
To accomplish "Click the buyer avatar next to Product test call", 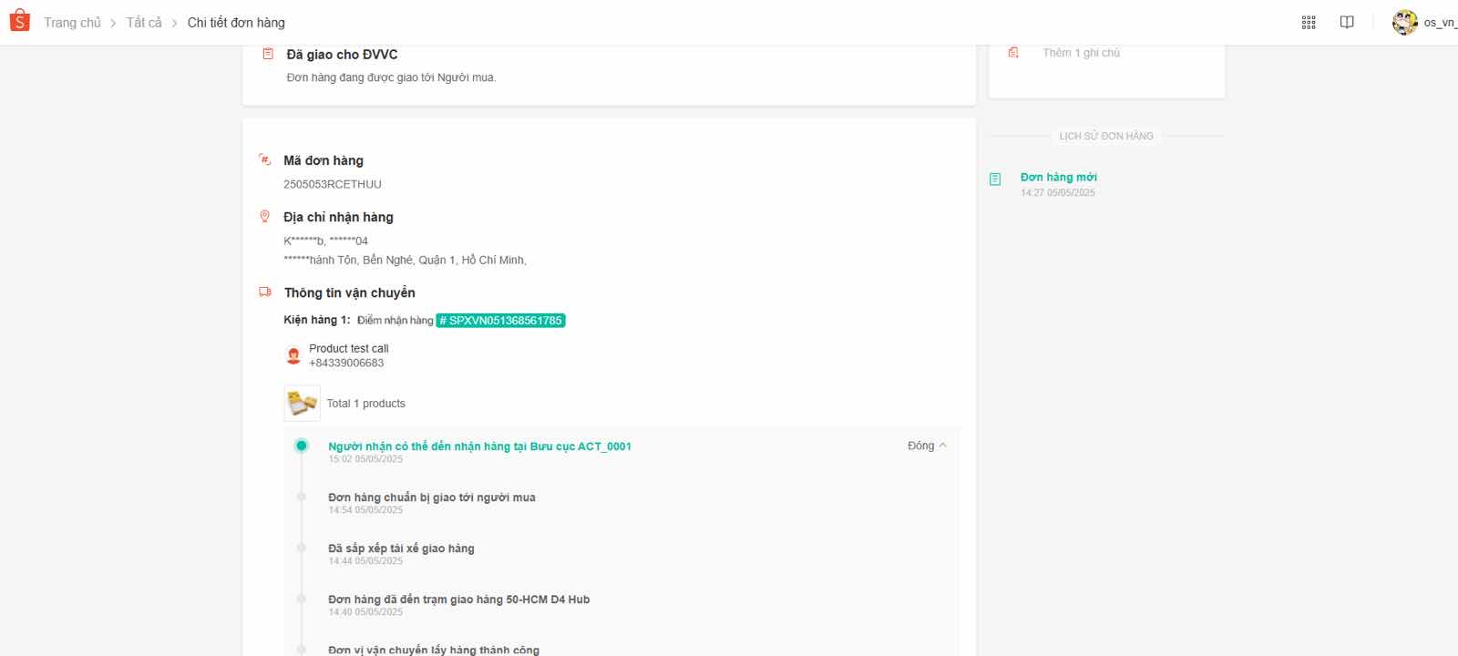I will click(293, 355).
